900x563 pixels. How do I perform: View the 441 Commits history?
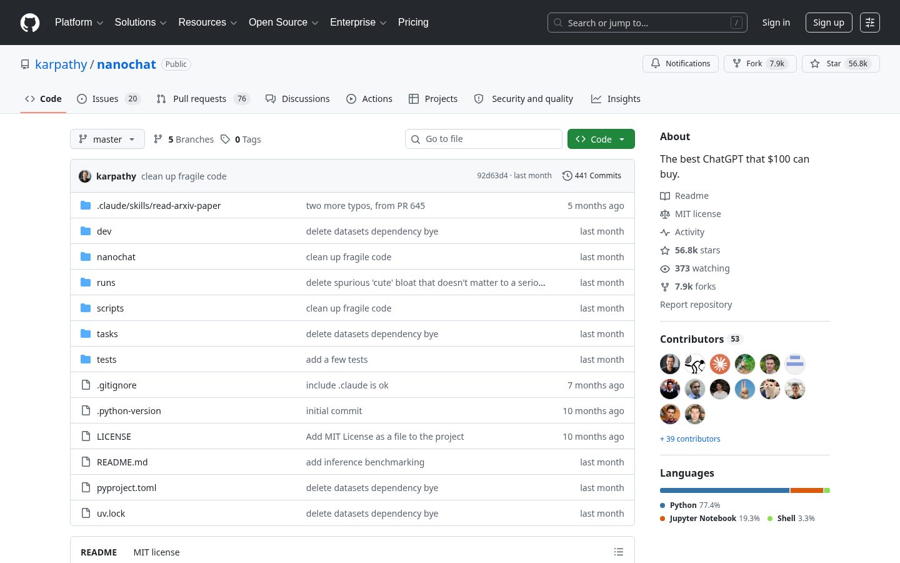[x=592, y=176]
